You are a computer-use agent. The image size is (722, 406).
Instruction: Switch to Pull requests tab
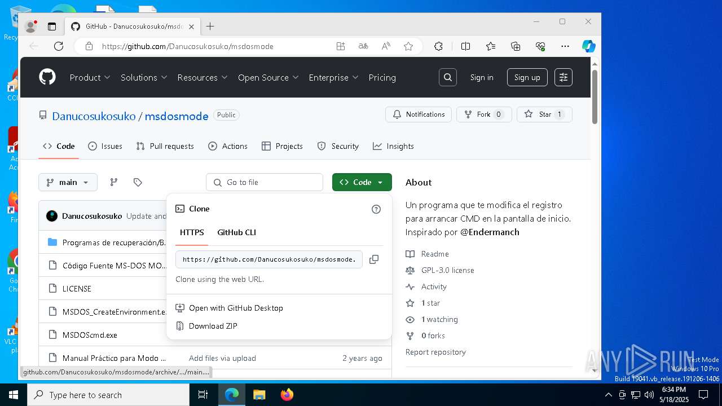[x=165, y=146]
